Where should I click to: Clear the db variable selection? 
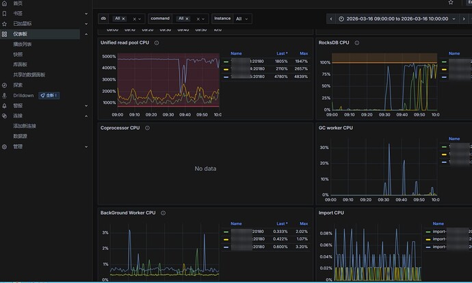[x=134, y=19]
